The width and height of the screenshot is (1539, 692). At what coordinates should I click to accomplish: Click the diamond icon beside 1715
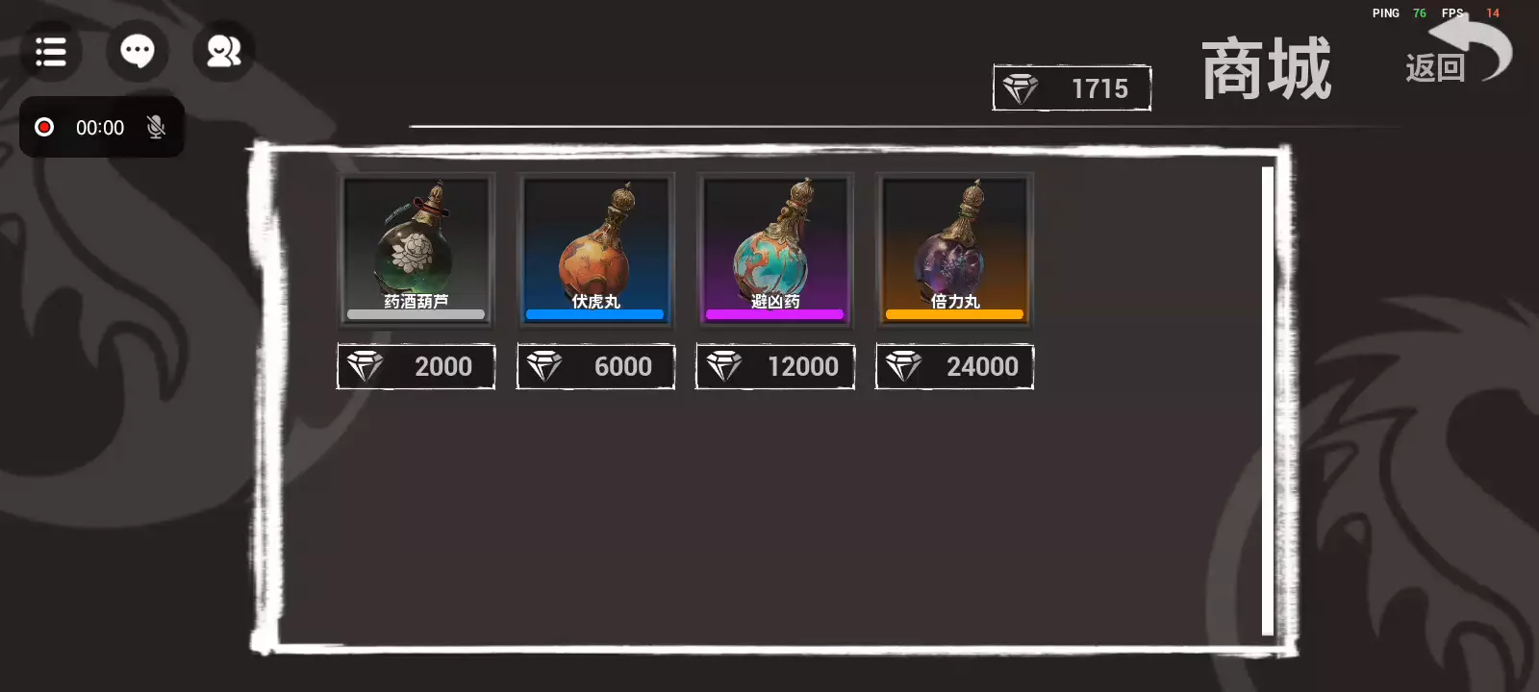tap(1021, 88)
